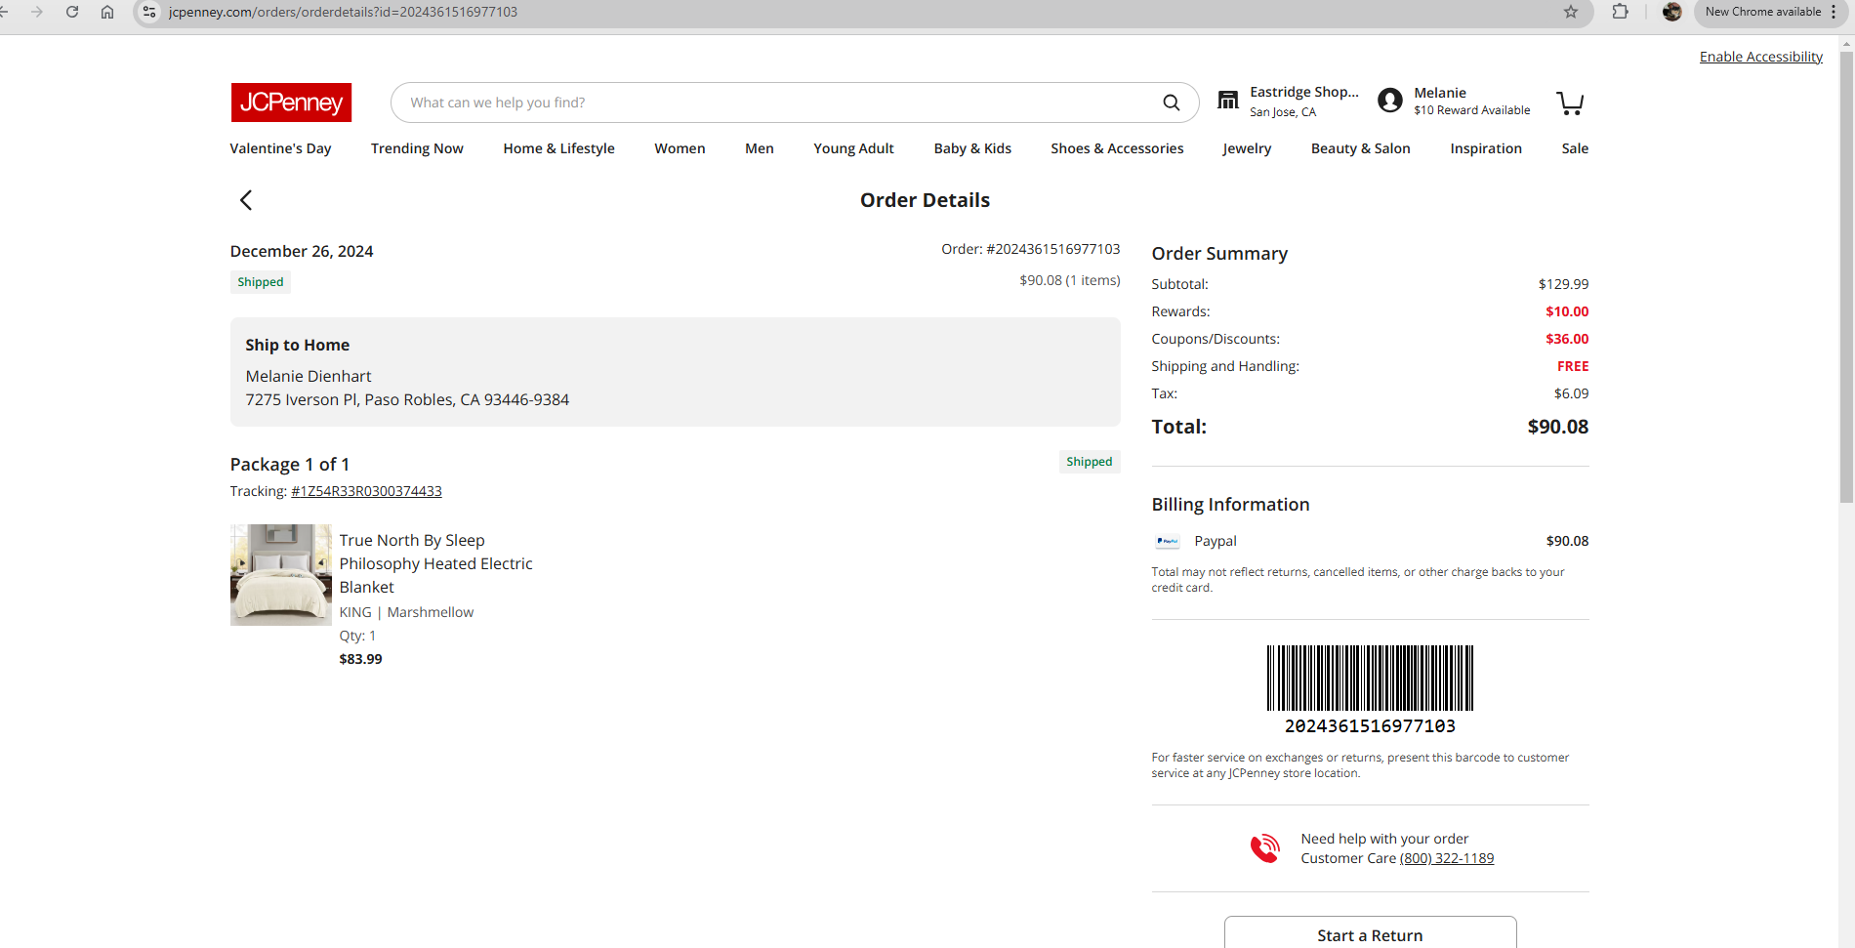Viewport: 1855px width, 948px height.
Task: Click the heated blanket product thumbnail
Action: click(x=281, y=575)
